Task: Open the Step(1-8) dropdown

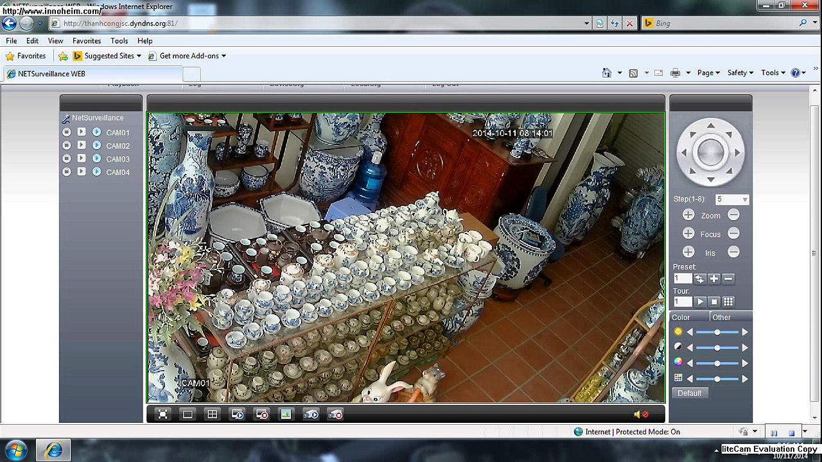Action: pyautogui.click(x=732, y=200)
